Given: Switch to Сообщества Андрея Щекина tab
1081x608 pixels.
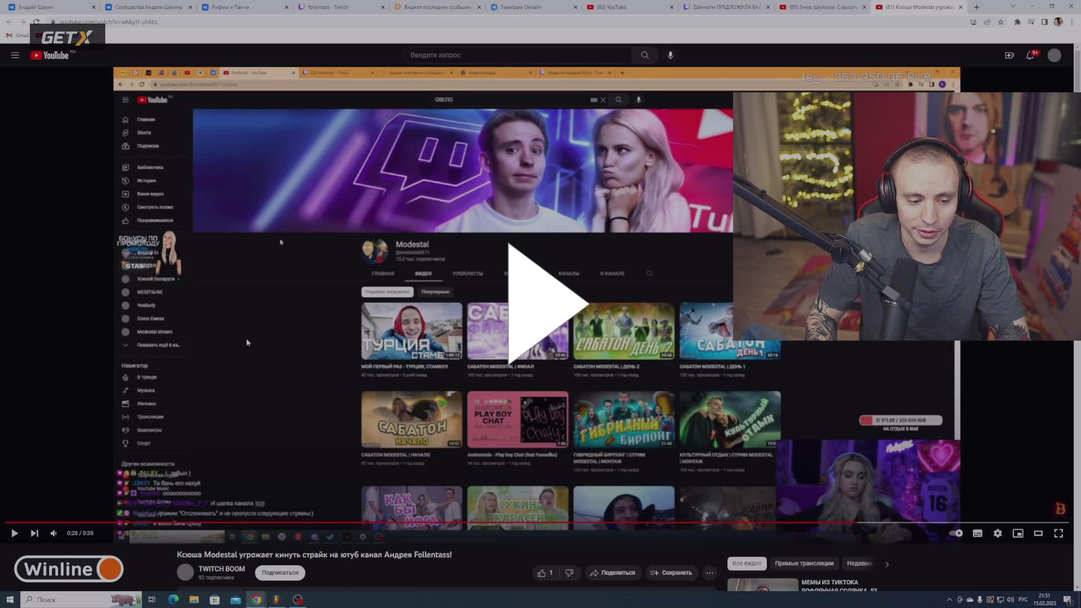Looking at the screenshot, I should [x=149, y=7].
